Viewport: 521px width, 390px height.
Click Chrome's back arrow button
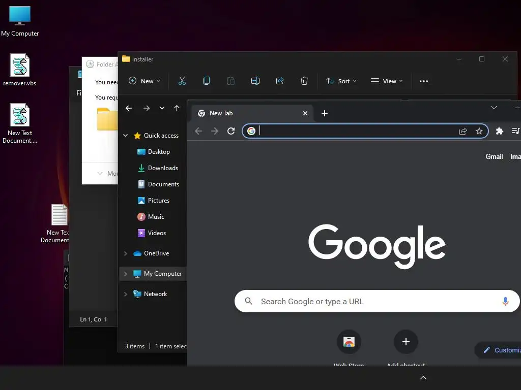click(x=198, y=131)
